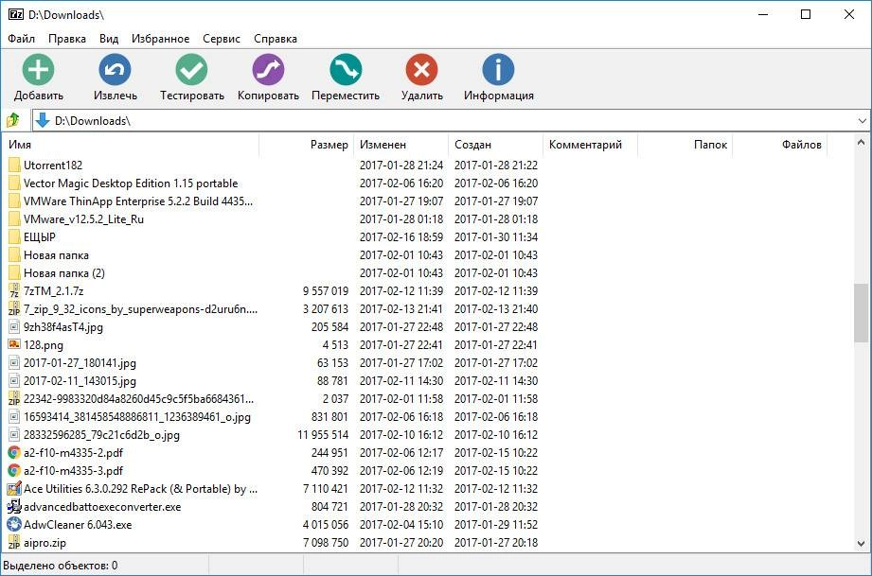Click size value 11 955 514
The width and height of the screenshot is (872, 576).
point(323,435)
